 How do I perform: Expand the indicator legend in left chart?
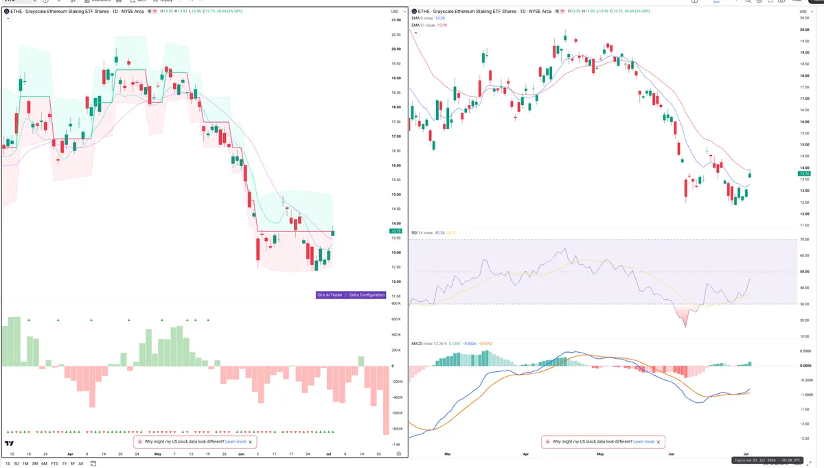point(7,19)
